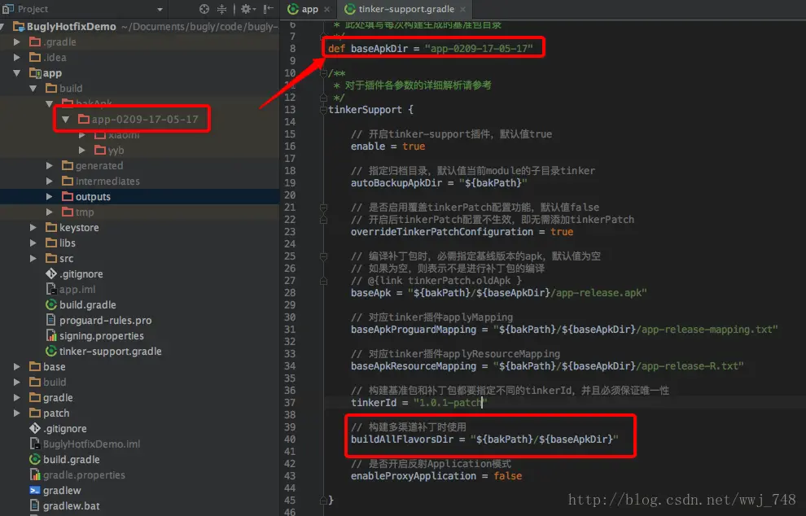The image size is (806, 516).
Task: Click the autoBackupApkDir line of code
Action: (x=439, y=183)
